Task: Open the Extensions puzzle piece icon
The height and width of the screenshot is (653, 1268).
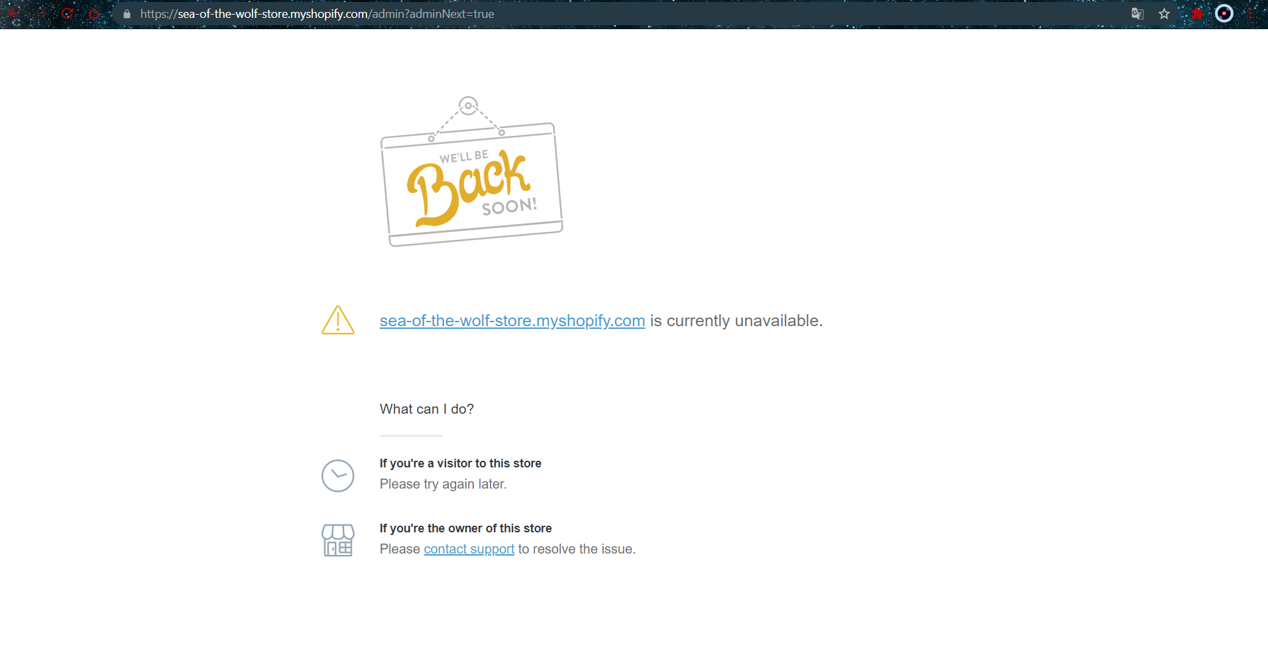Action: (1197, 14)
